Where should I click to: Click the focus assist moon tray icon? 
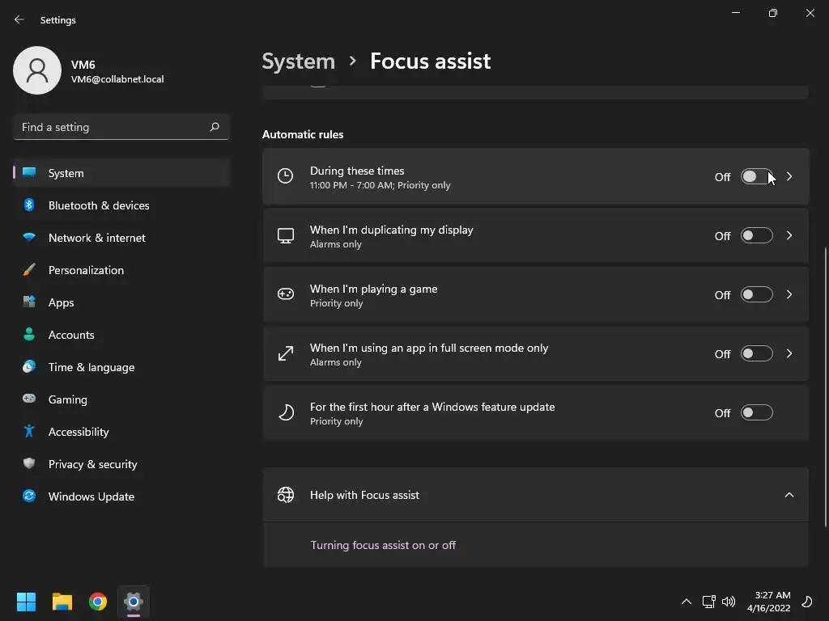[x=806, y=602]
